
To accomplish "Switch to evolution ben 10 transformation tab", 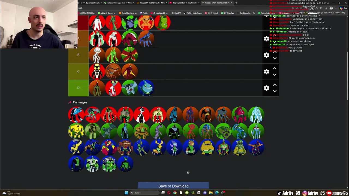I will point(184,3).
